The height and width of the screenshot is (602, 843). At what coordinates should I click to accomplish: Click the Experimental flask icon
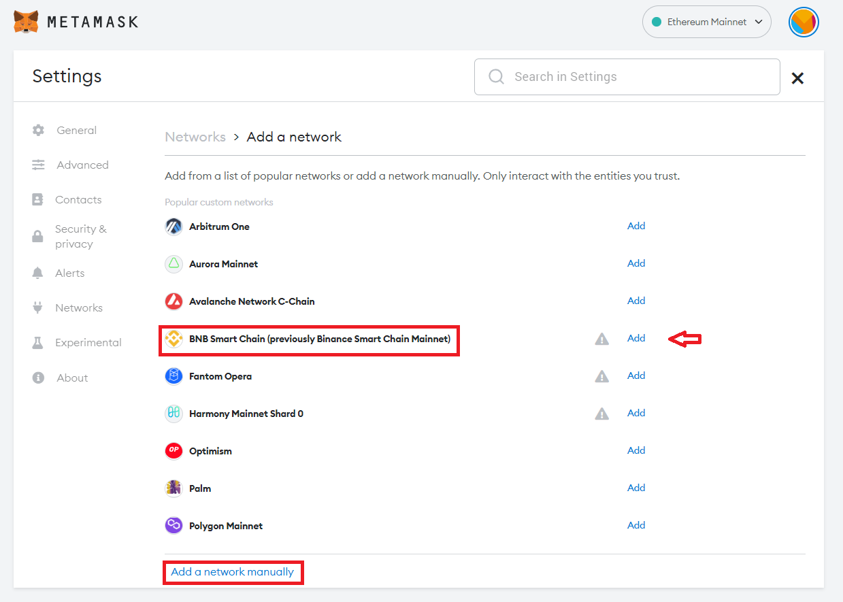[38, 343]
